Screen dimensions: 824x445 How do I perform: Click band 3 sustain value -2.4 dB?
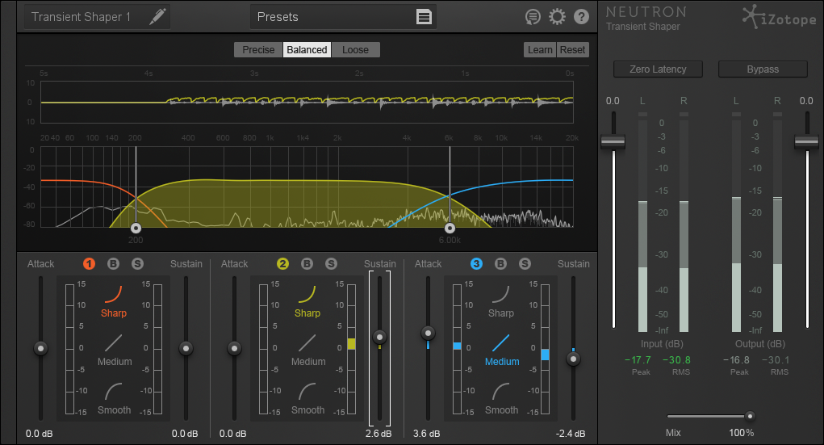click(x=570, y=434)
